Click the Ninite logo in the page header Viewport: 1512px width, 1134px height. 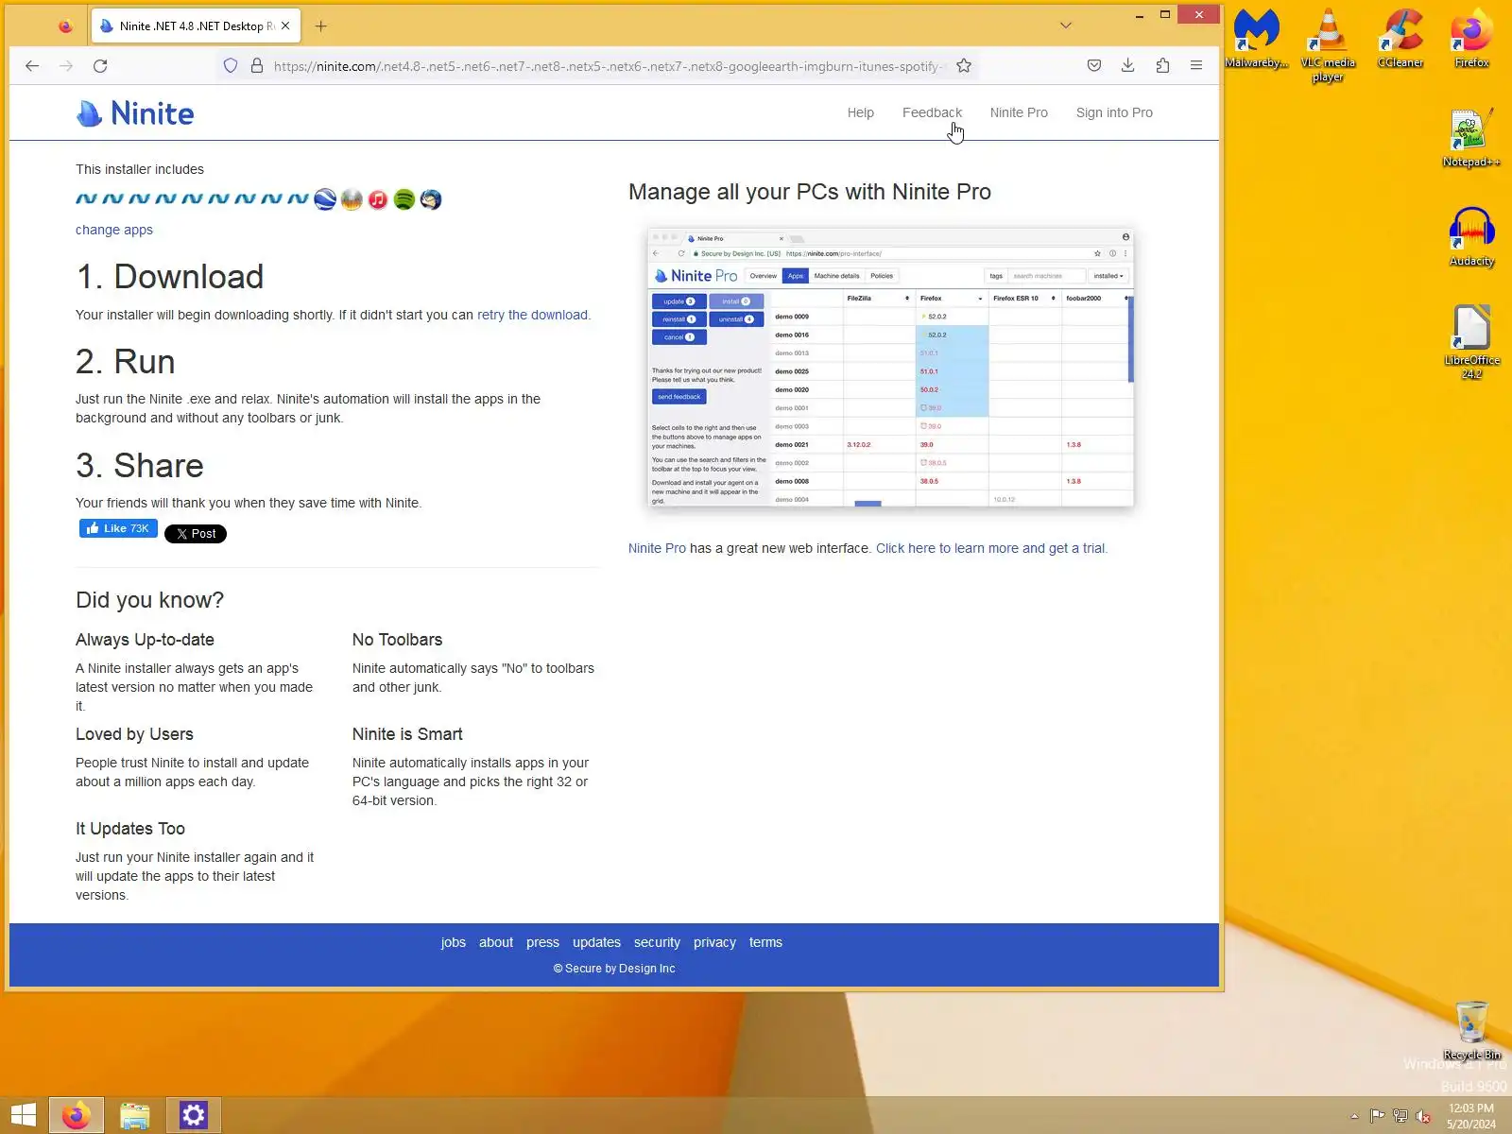(x=135, y=113)
